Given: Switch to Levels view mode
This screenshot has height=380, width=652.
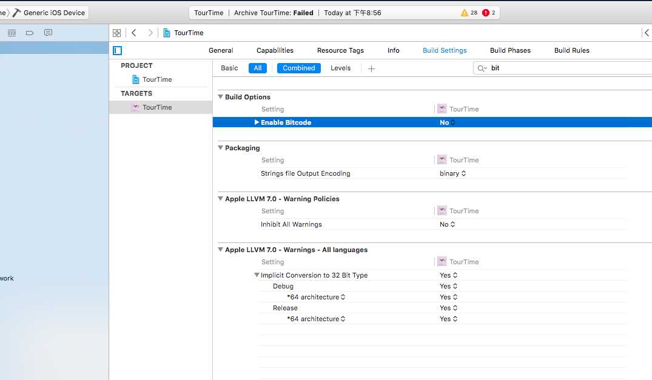Looking at the screenshot, I should (x=340, y=68).
